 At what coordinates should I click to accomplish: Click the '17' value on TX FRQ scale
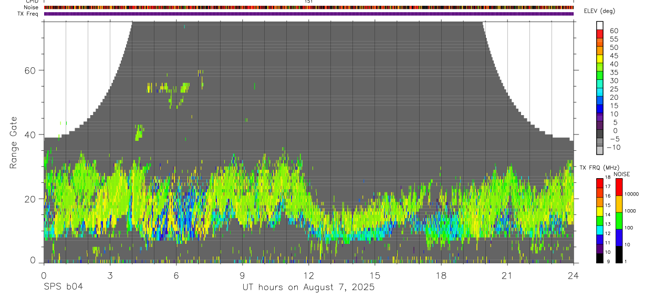point(608,187)
